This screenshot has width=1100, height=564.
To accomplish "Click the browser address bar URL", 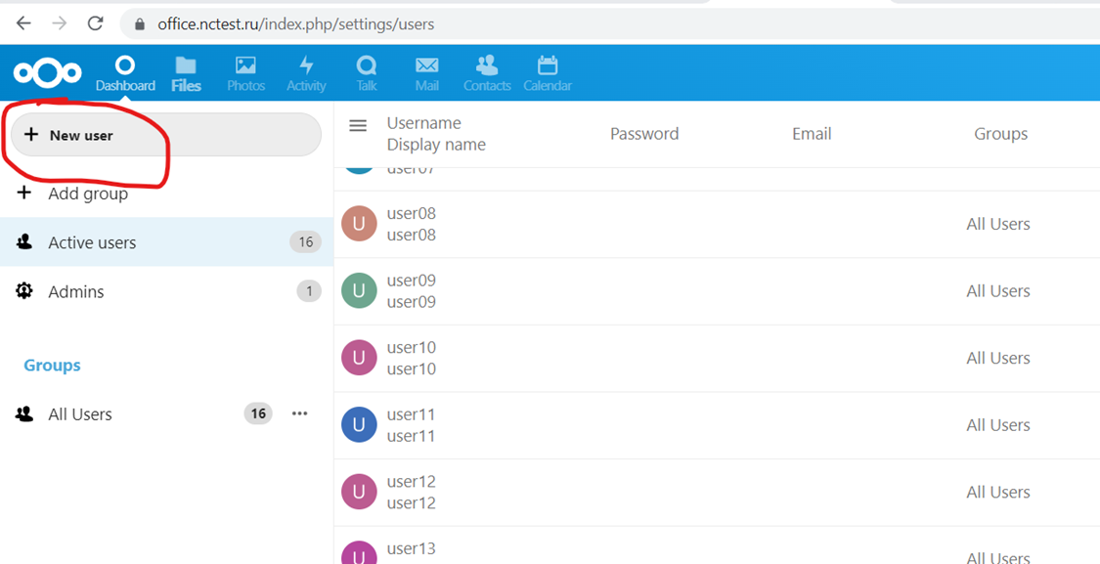I will tap(295, 23).
